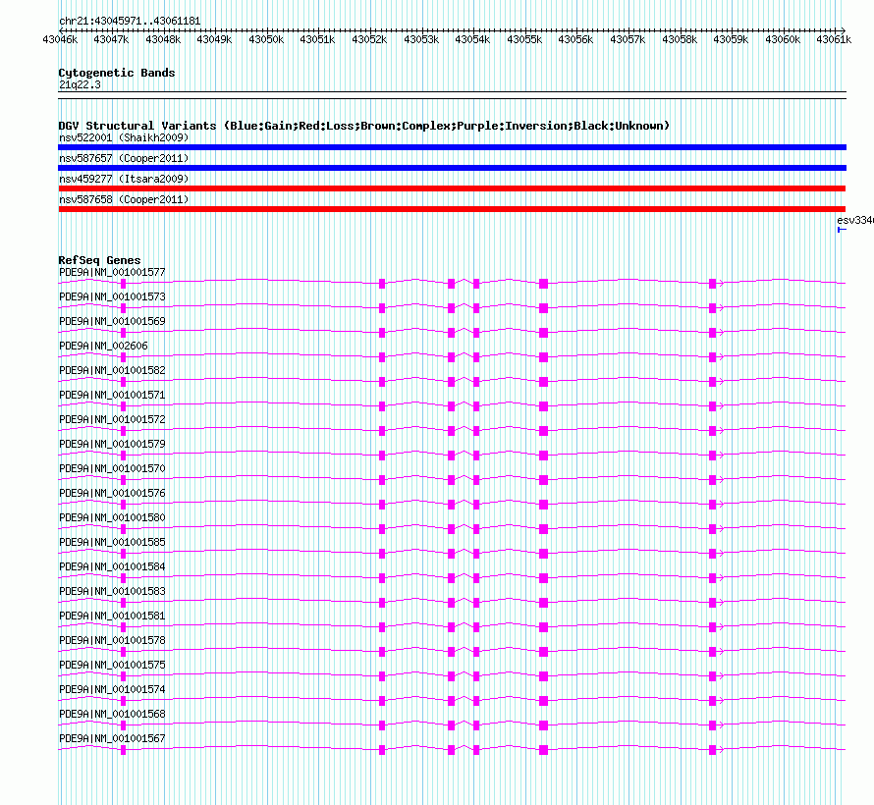The height and width of the screenshot is (805, 874).
Task: Select transcript PDE9A|NM_001001573
Action: pos(112,296)
